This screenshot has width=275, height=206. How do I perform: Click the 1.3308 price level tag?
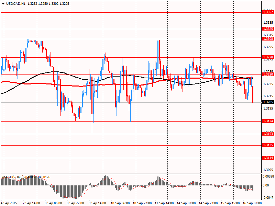[267, 39]
